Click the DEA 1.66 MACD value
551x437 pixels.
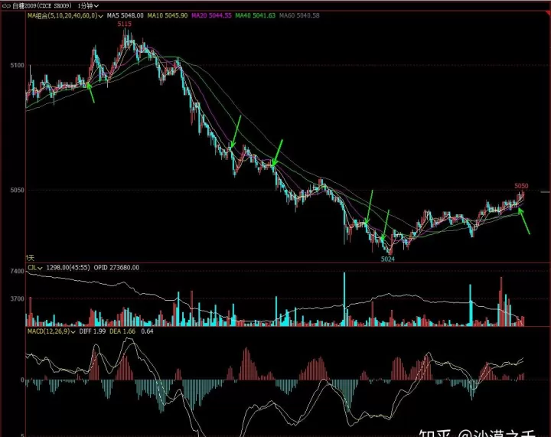(x=122, y=331)
